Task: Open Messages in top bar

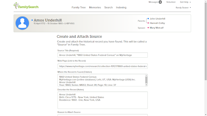Action: 153,2
